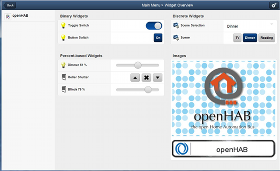Click the Blinds shutter icon
The image size is (280, 171).
click(x=64, y=89)
